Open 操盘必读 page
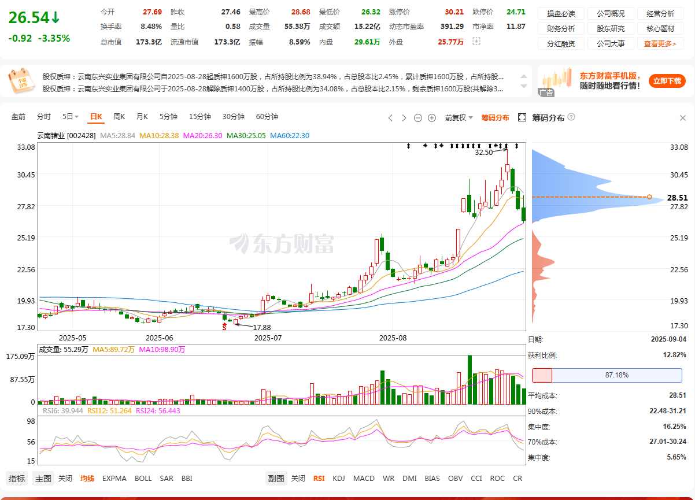The width and height of the screenshot is (695, 500). click(561, 13)
